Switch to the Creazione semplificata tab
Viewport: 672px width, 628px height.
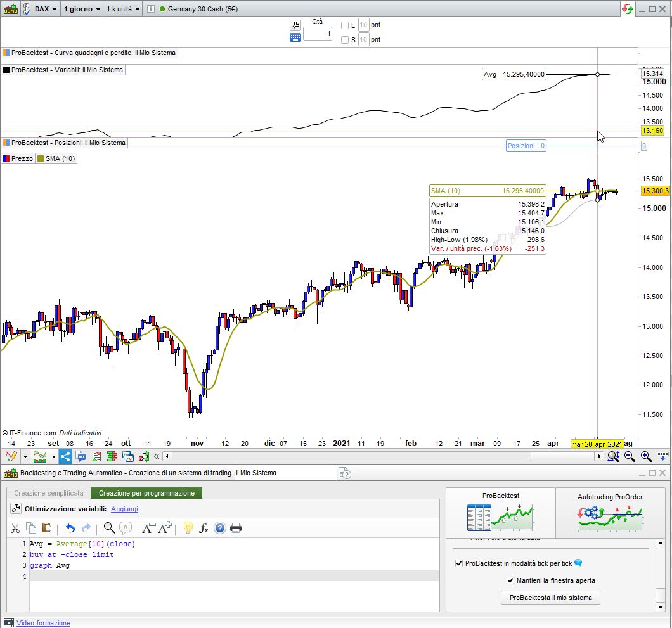pyautogui.click(x=49, y=493)
